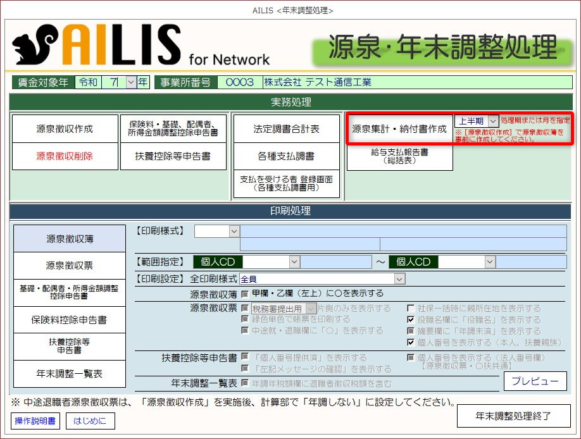Toggle 個人番号を表示する(本人、扶養親族) checkbox

410,342
